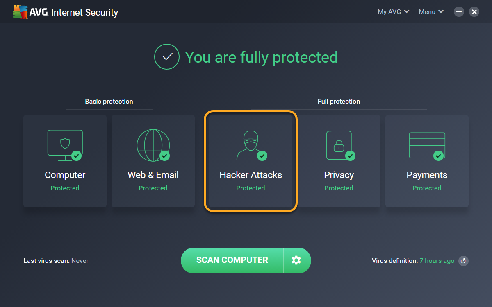Click the Last virus scan 'Never' text
Image resolution: width=492 pixels, height=307 pixels.
(x=80, y=261)
